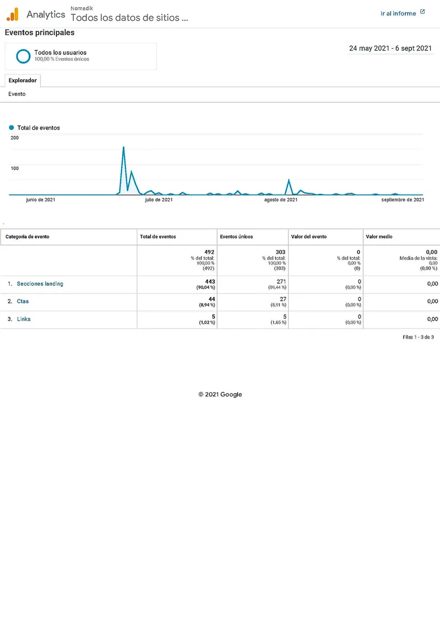The width and height of the screenshot is (440, 622).
Task: Click the 443 value in Secciones landing row
Action: [210, 282]
